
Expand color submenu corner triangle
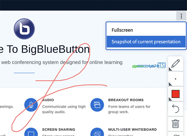tap(170, 99)
